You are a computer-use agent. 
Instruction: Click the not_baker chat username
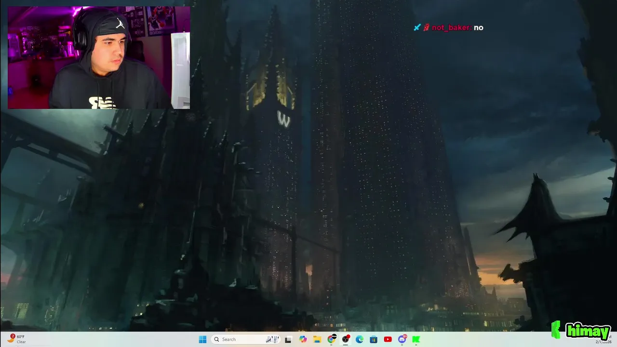coord(451,27)
